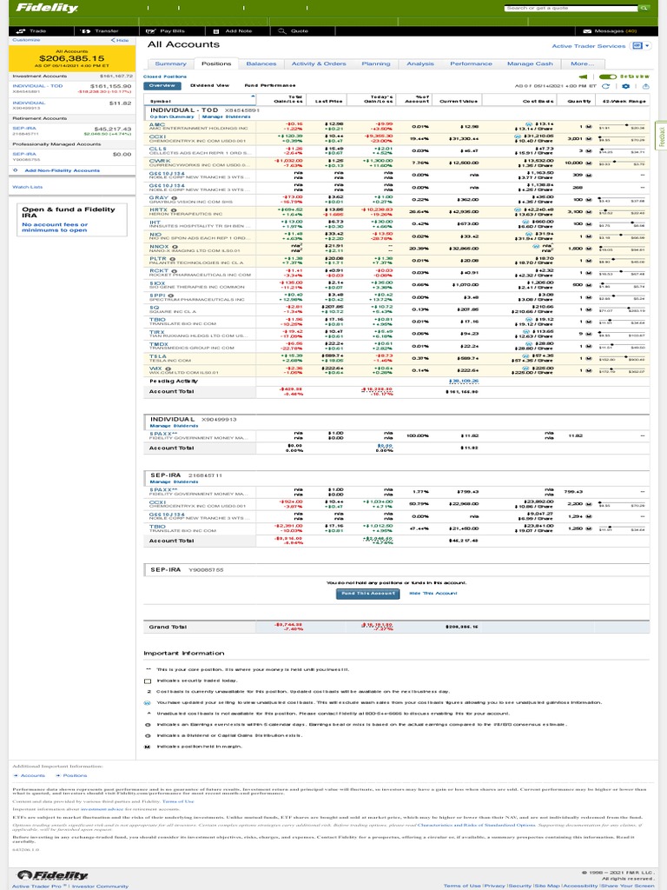Switch to Dividend View
Screen dimensions: 667x890
(x=210, y=86)
